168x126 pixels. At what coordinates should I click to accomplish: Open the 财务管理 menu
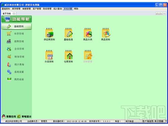(x=47, y=9)
